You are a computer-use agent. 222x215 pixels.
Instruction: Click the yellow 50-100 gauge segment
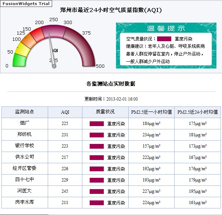(23, 48)
